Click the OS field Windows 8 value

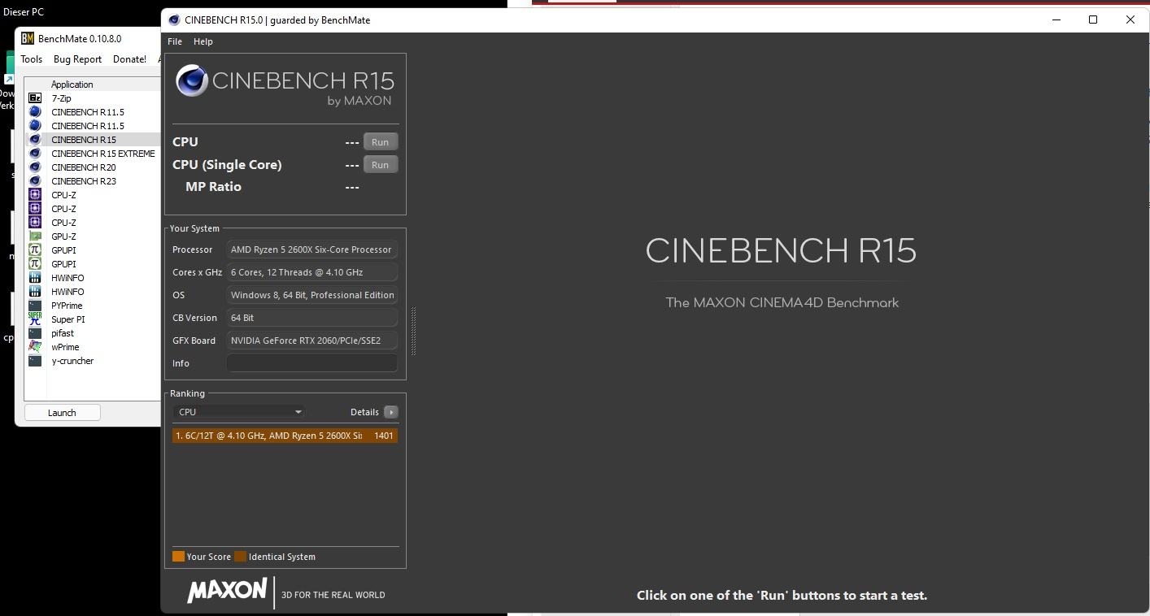(312, 295)
